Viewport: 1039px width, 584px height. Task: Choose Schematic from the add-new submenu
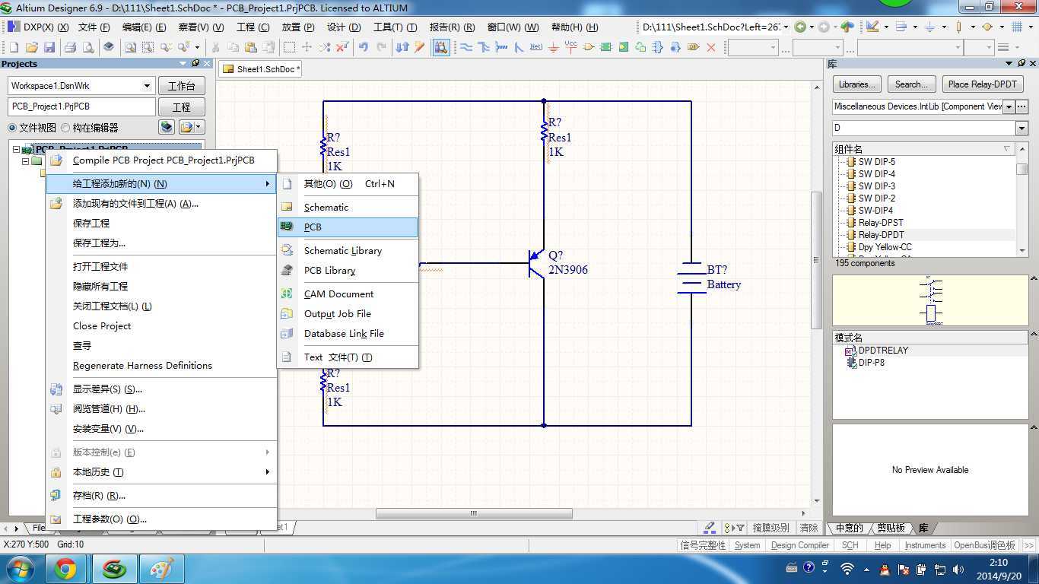pos(348,207)
